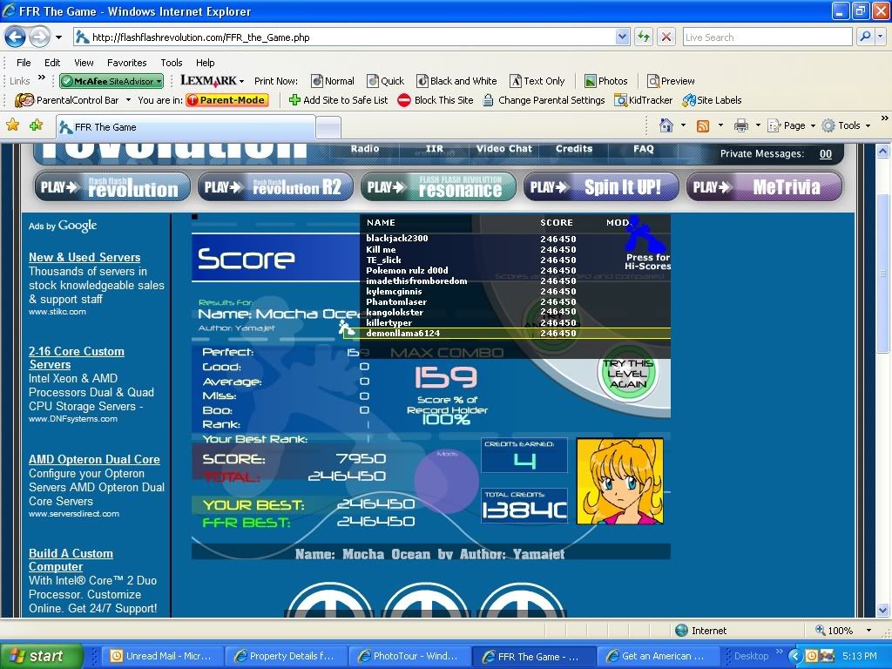This screenshot has height=669, width=892.
Task: Click the Live Search magnifier icon
Action: 864,37
